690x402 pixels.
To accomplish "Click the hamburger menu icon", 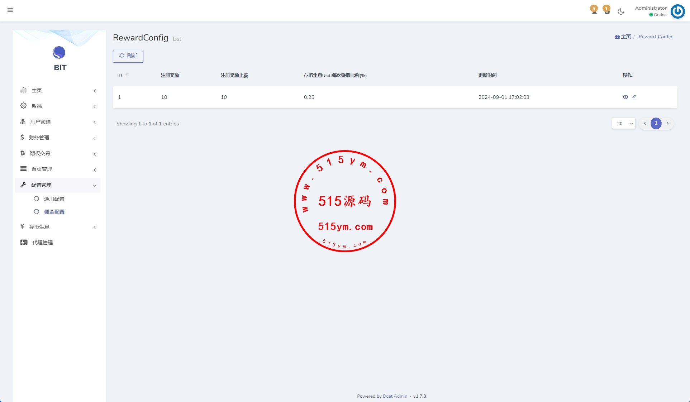I will coord(10,10).
